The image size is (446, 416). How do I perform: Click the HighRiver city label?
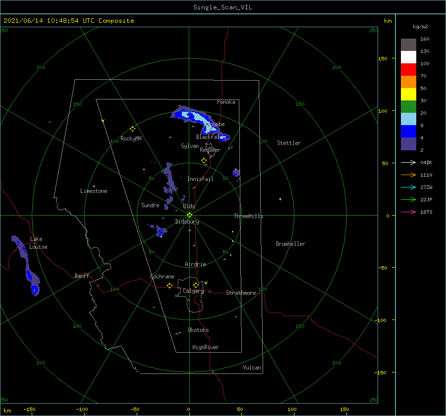[206, 347]
